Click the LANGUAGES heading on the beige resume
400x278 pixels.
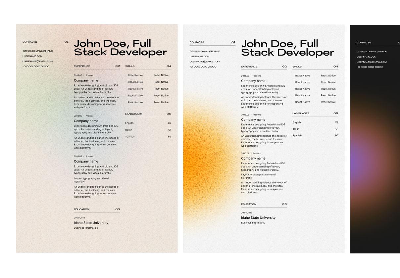click(134, 114)
